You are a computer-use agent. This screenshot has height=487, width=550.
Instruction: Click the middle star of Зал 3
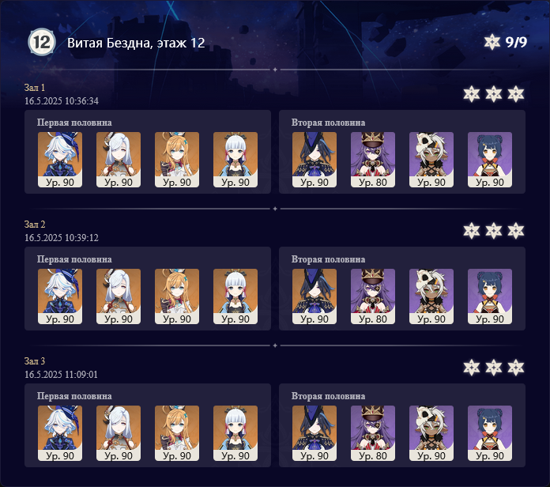(x=494, y=368)
